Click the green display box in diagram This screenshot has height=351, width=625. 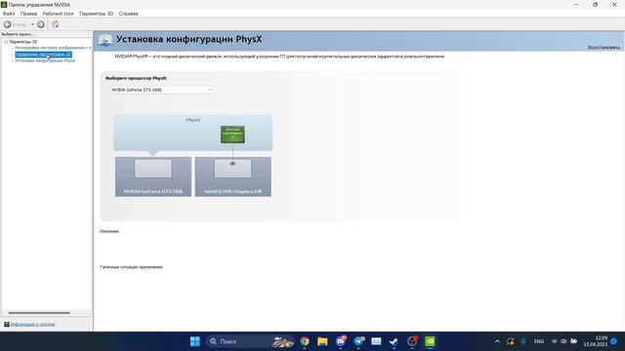(232, 135)
